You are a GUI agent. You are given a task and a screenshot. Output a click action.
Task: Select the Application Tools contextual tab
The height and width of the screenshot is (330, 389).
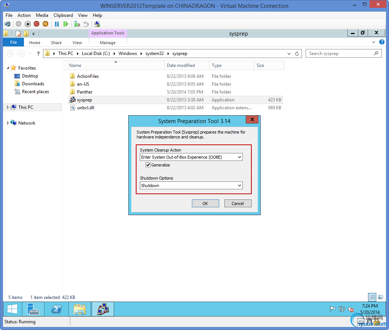[108, 33]
